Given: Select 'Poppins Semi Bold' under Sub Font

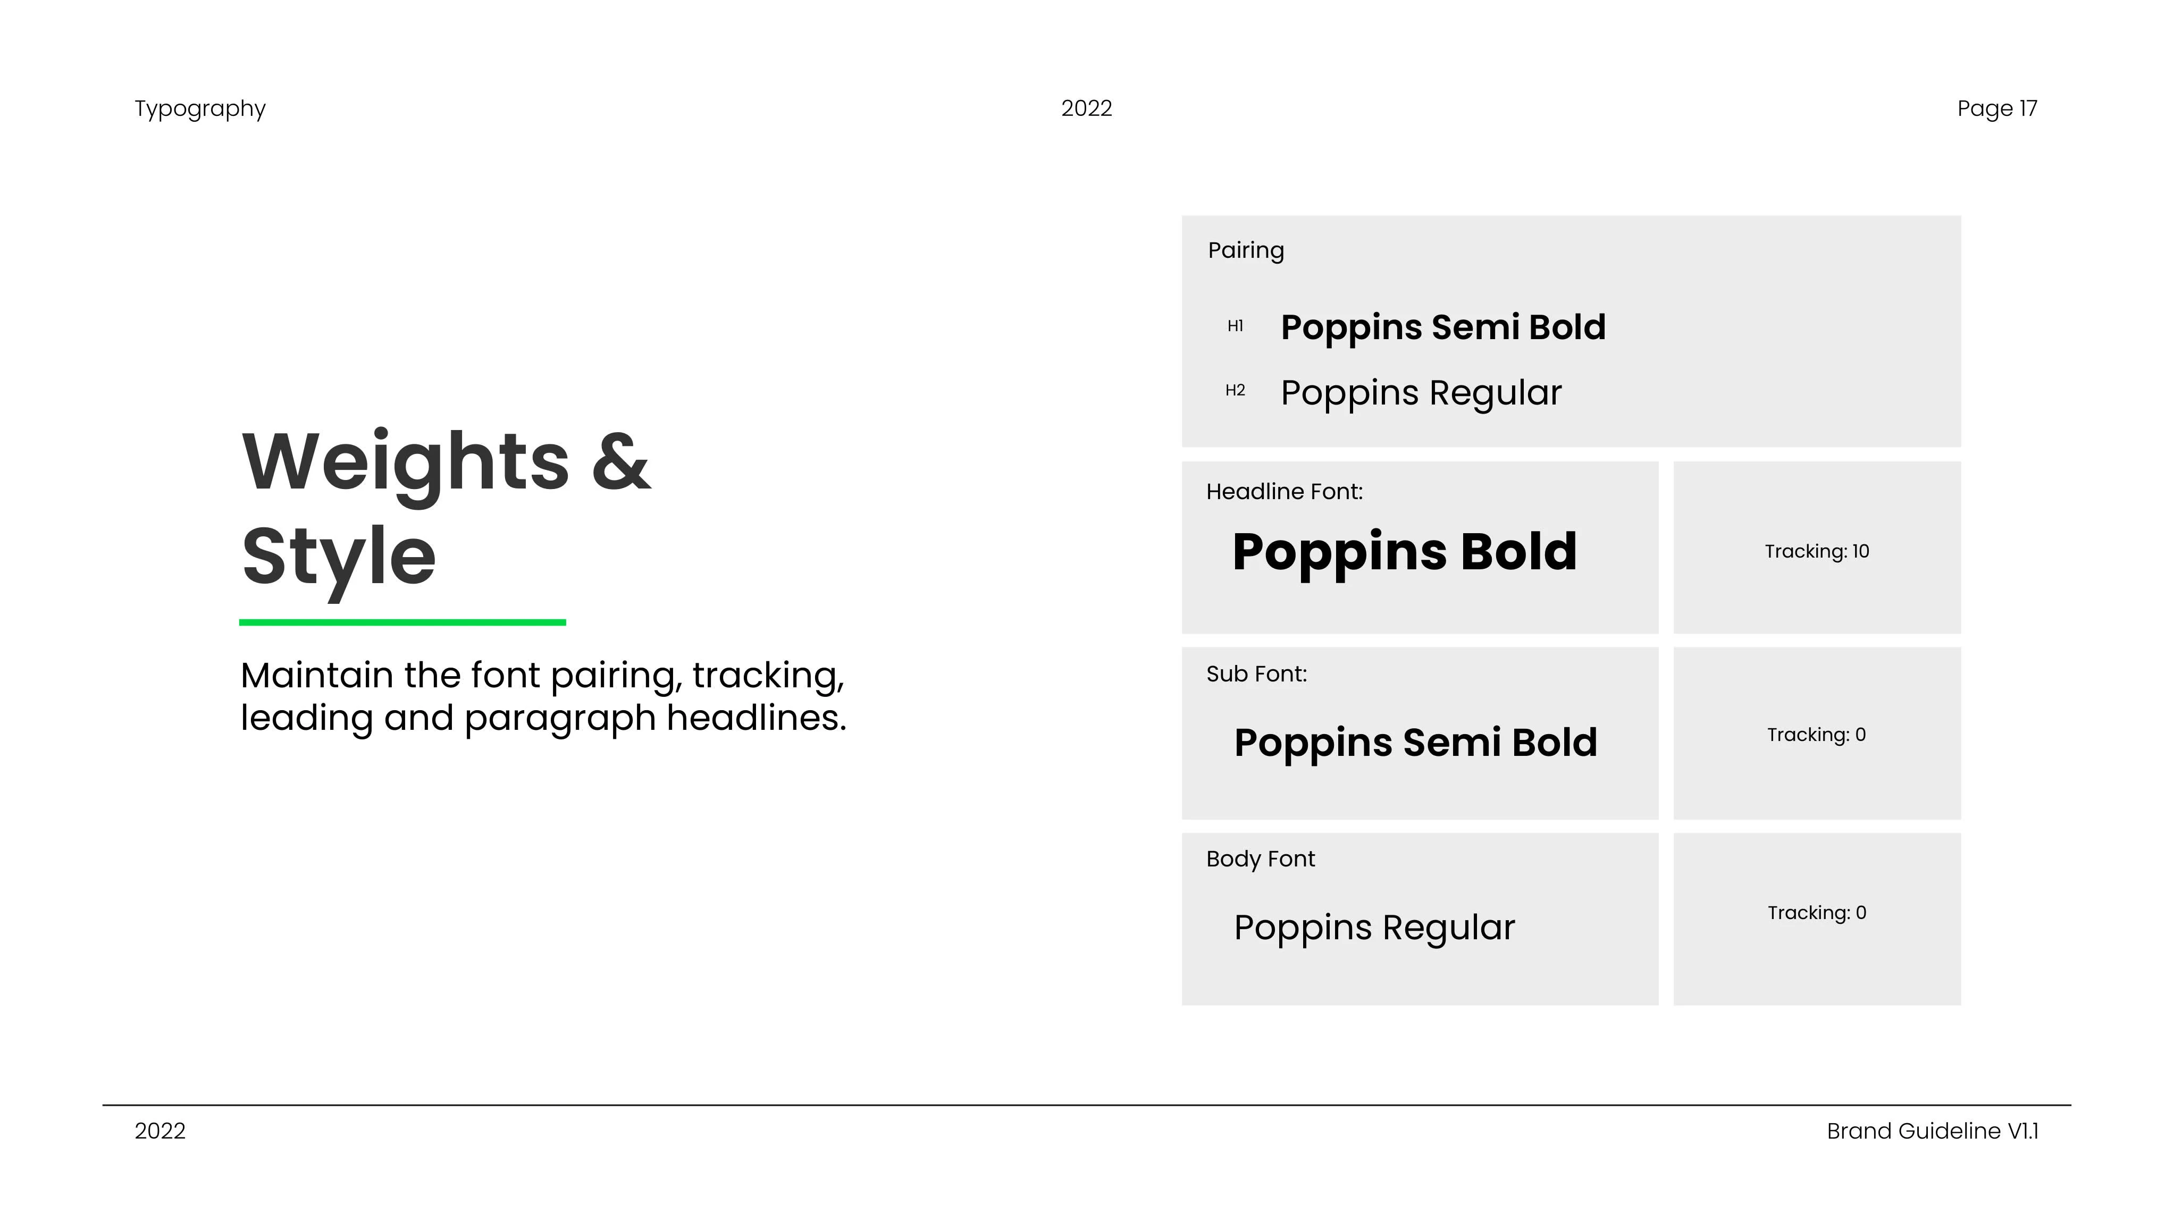Looking at the screenshot, I should [1415, 744].
